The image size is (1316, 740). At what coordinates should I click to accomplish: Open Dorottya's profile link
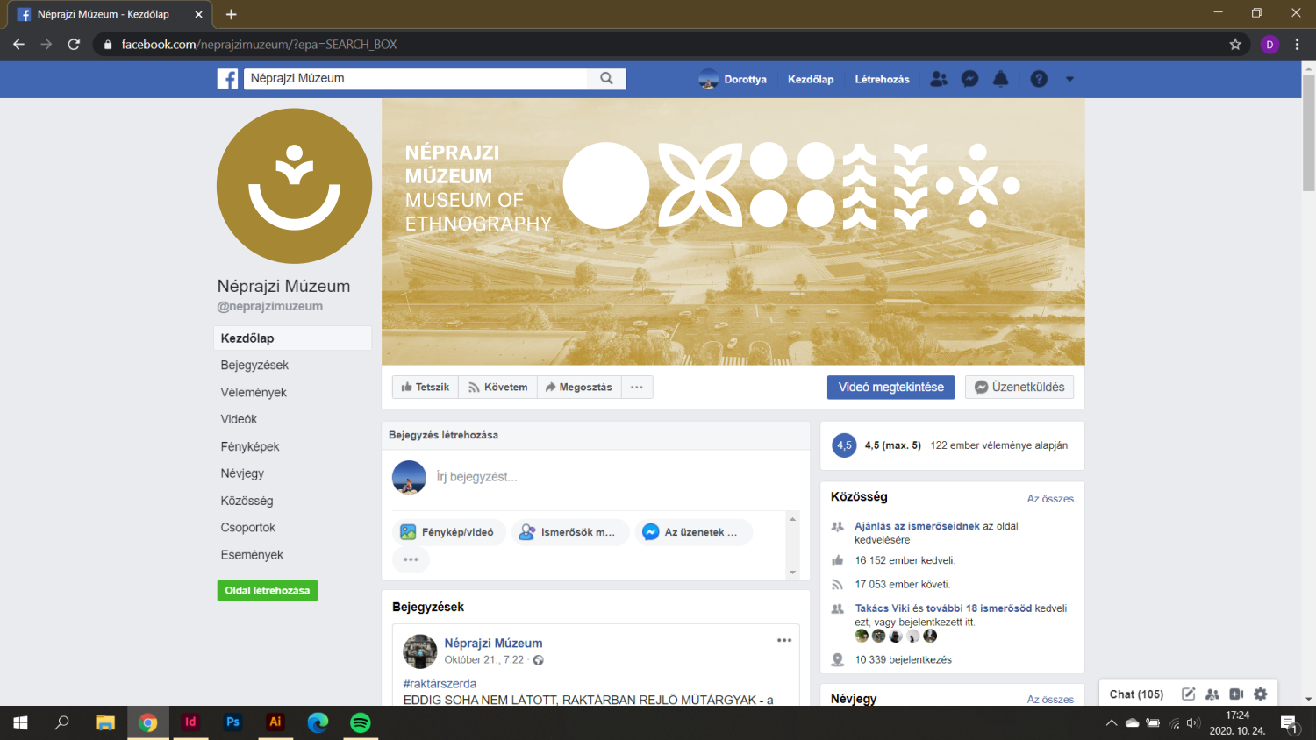(733, 79)
